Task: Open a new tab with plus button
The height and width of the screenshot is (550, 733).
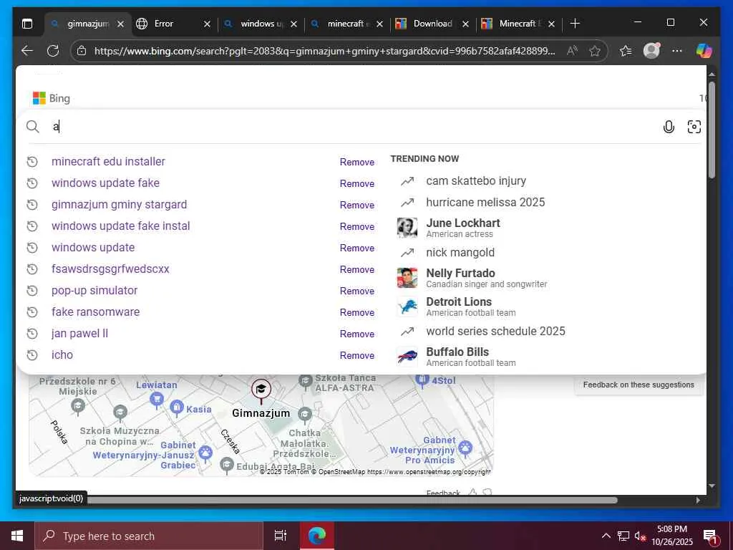Action: (575, 24)
